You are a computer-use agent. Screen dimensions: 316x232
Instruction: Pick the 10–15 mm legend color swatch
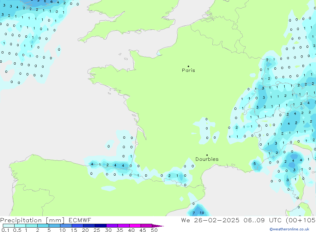66,226
